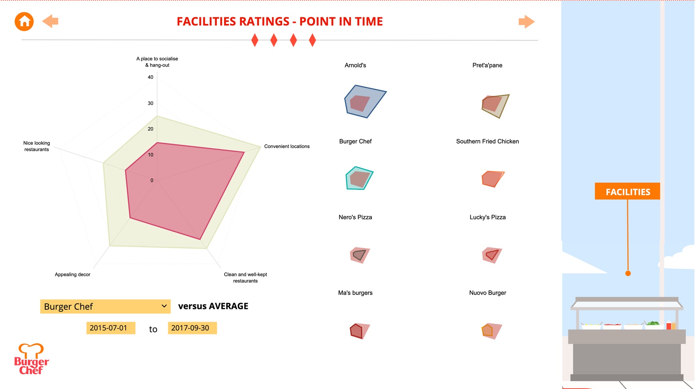Select the FACILITIES RATINGS - POINT IN TIME title
Screen dimensions: 696x389
pos(280,22)
